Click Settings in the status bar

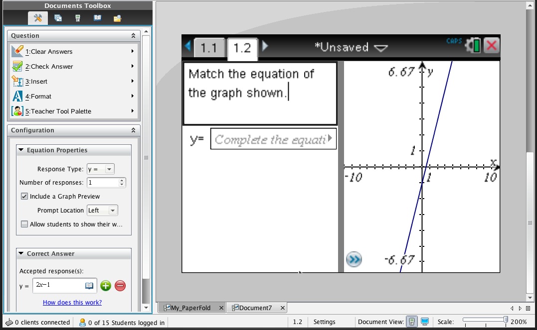(x=324, y=322)
